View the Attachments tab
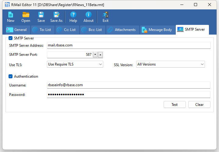The width and height of the screenshot is (219, 152). click(x=123, y=30)
